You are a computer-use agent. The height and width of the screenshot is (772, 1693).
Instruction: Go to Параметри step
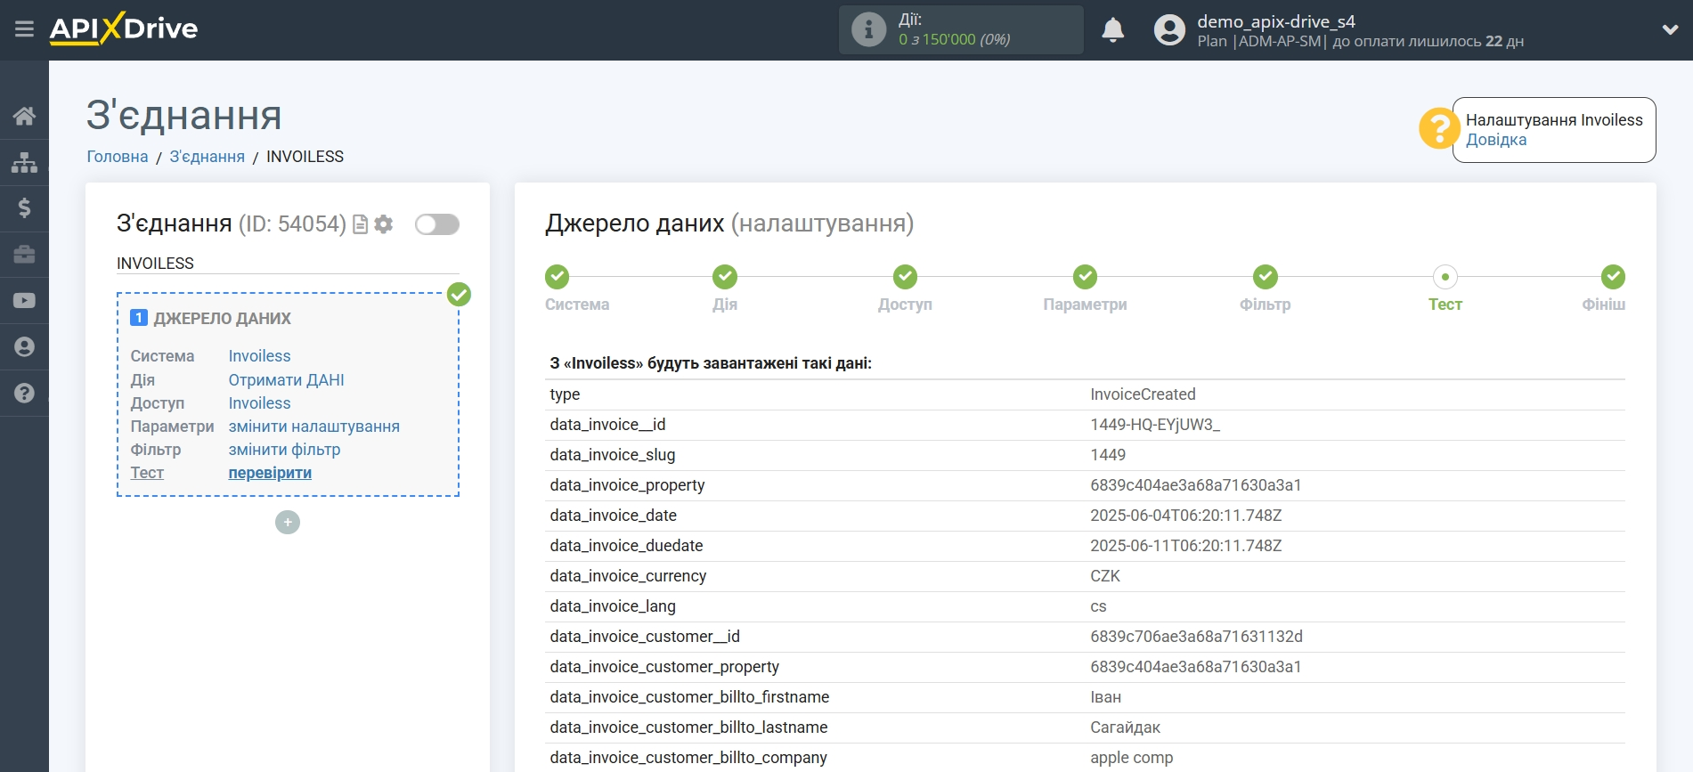coord(1085,277)
